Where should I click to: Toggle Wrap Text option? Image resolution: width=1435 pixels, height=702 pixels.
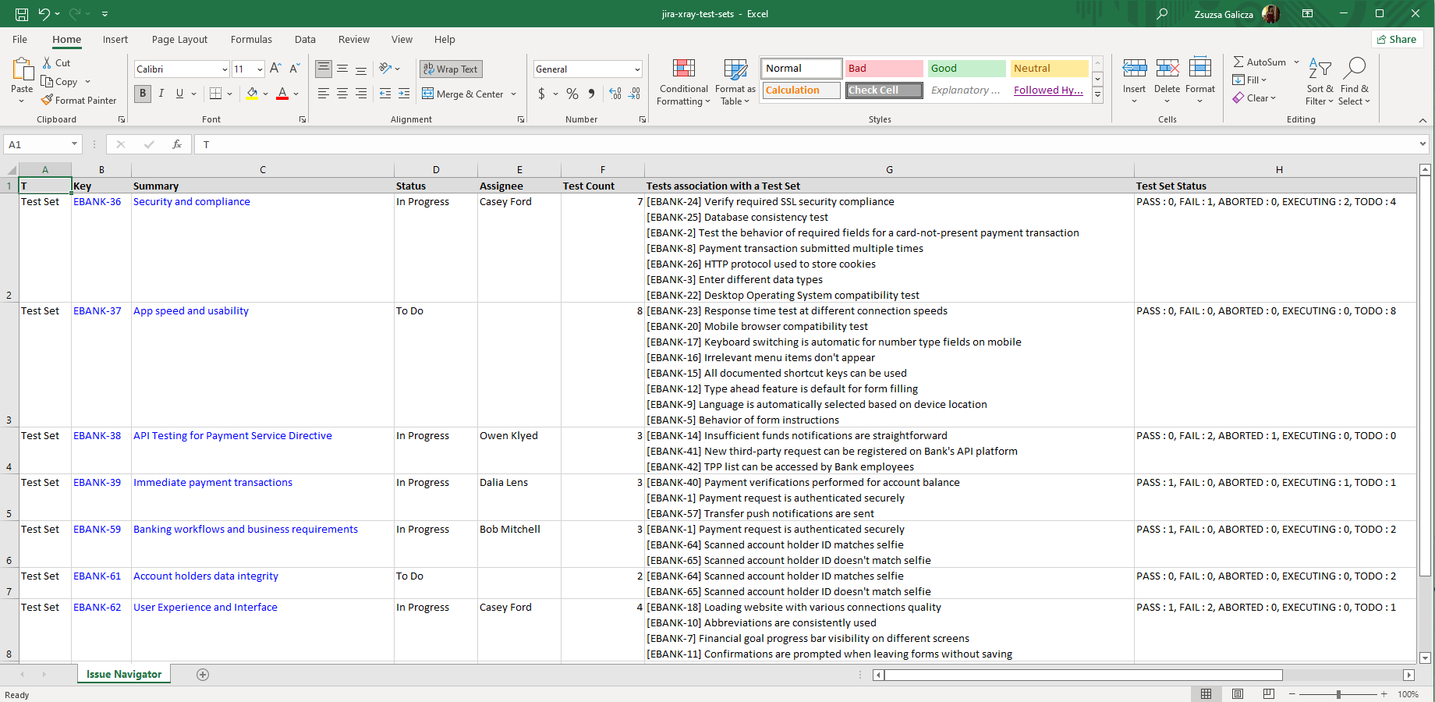pos(451,69)
